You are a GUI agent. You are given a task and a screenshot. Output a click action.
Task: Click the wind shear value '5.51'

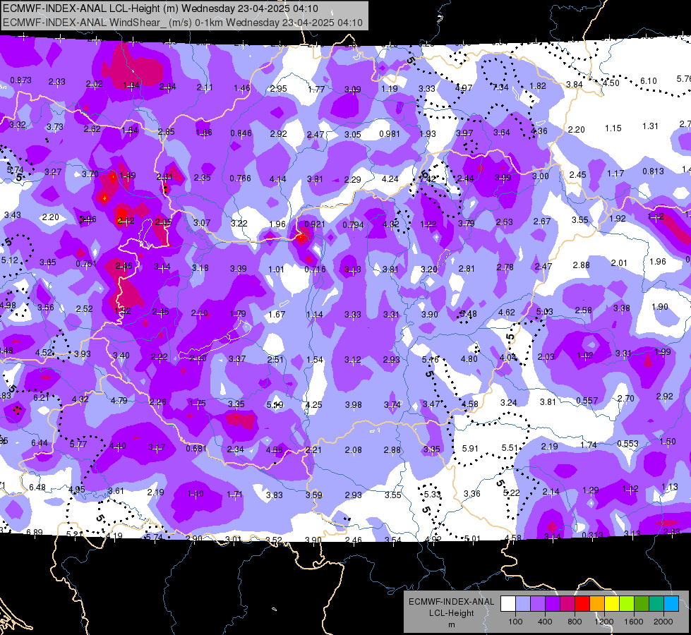coord(510,448)
